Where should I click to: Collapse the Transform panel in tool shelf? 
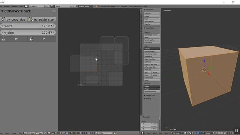pos(145,10)
